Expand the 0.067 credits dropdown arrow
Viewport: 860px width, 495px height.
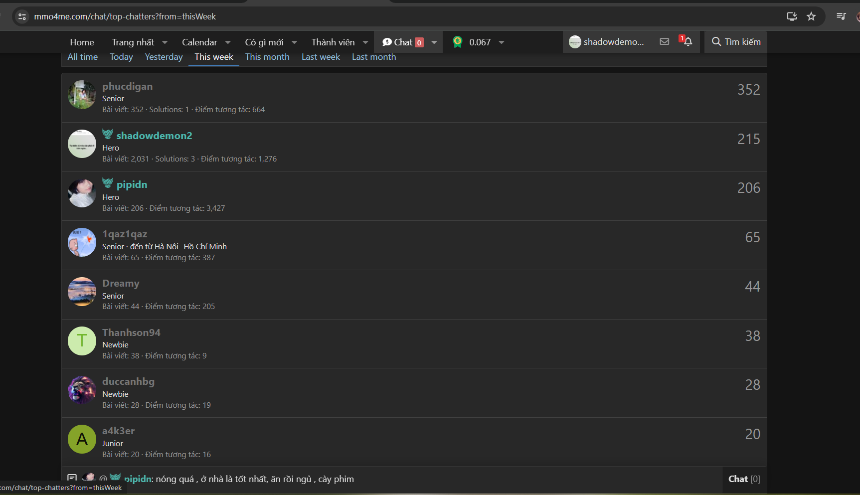tap(502, 42)
